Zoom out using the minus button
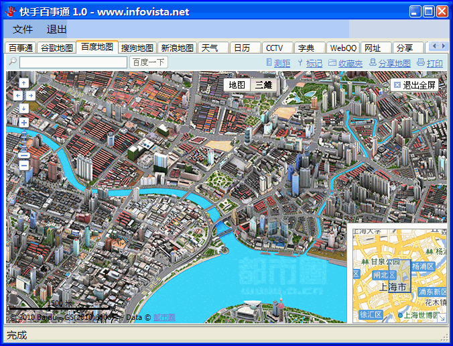This screenshot has width=453, height=346. pos(23,166)
